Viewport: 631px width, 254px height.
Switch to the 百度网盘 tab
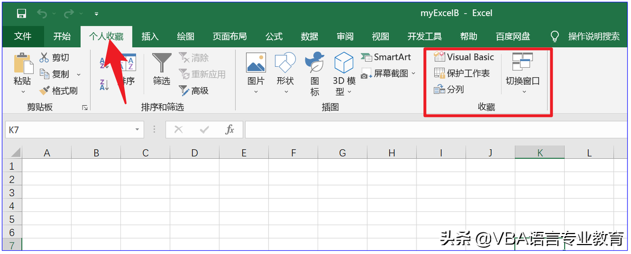coord(513,36)
